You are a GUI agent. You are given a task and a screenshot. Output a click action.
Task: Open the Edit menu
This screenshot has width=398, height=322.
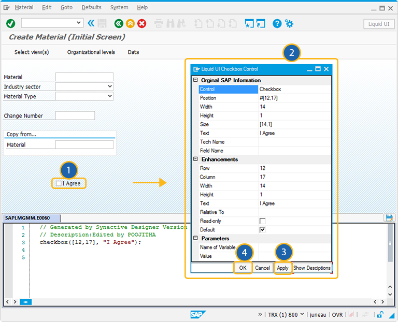tap(47, 8)
